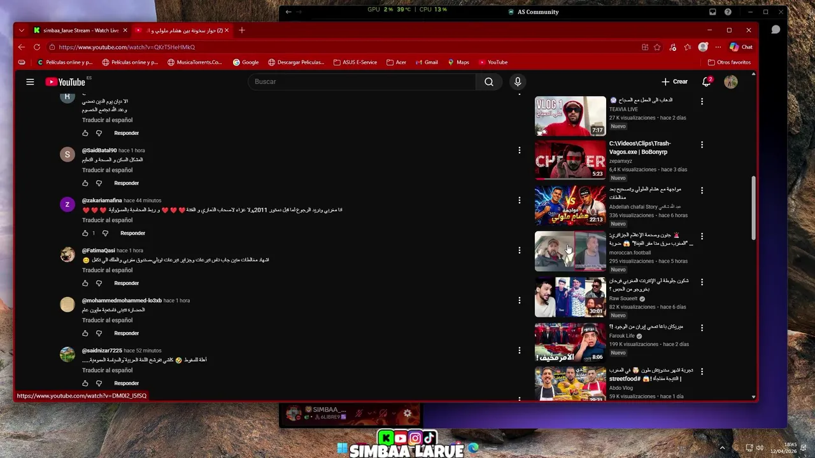Open the options menu for @zakariamafina's comment

click(x=519, y=200)
